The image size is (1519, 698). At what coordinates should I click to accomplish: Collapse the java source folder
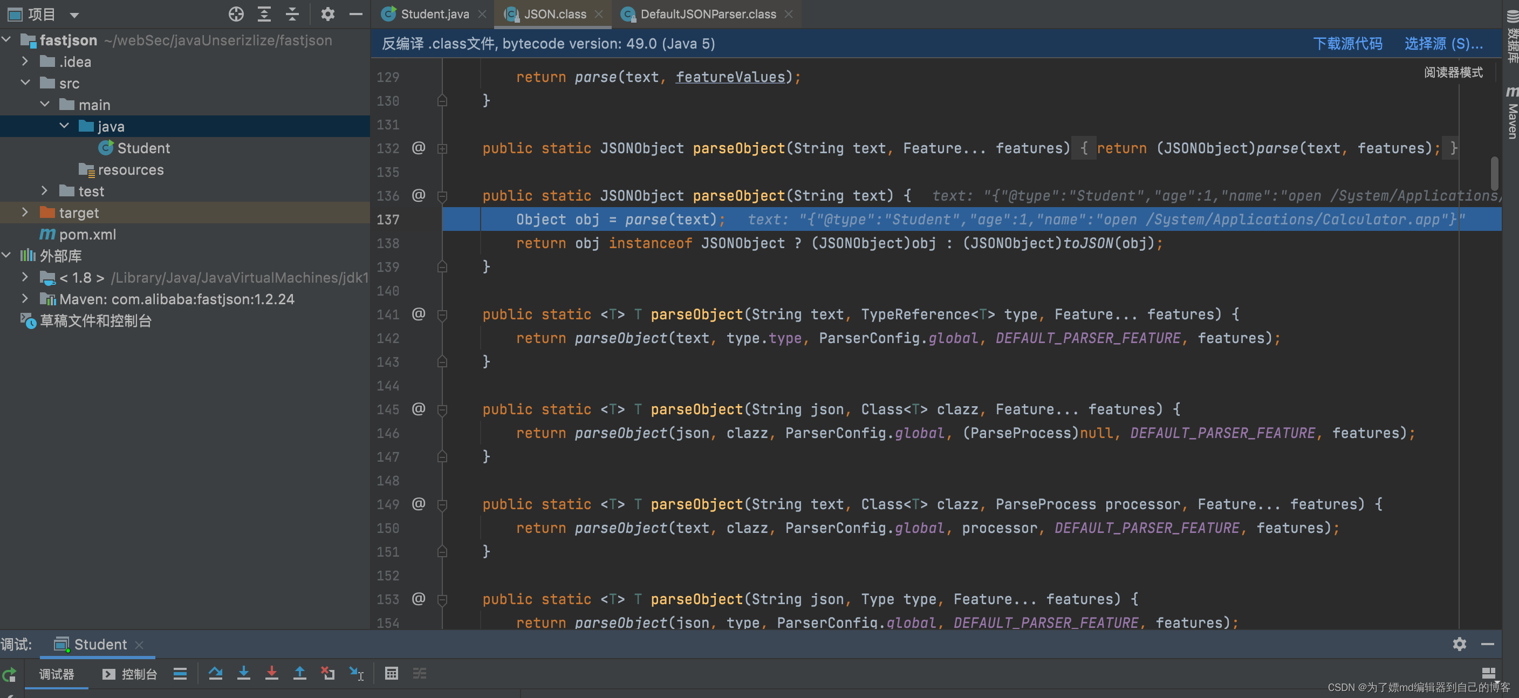coord(64,126)
